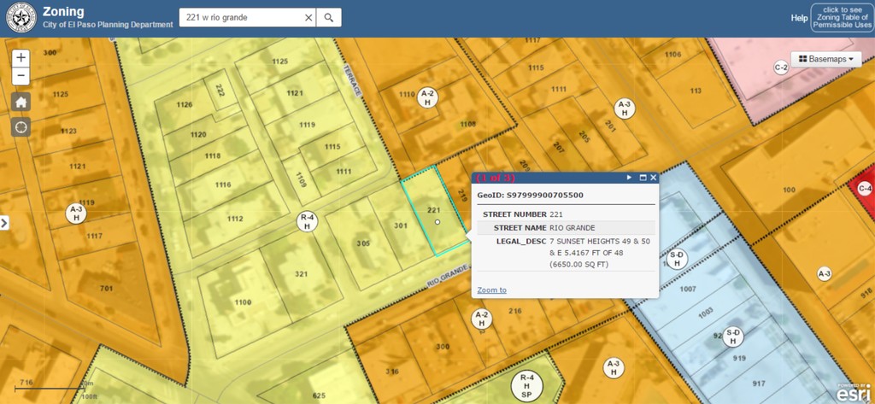Viewport: 875px width, 404px height.
Task: Find my location on map
Action: click(21, 126)
